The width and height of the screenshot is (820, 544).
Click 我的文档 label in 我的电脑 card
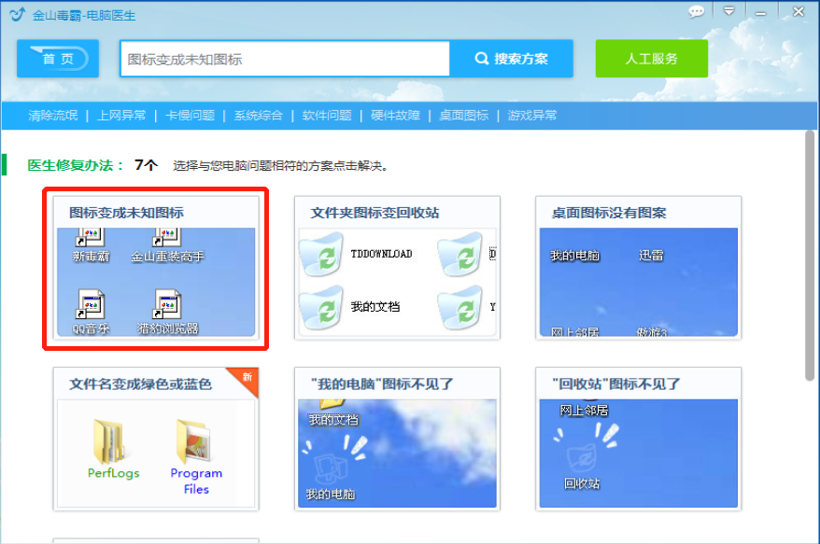[x=333, y=420]
